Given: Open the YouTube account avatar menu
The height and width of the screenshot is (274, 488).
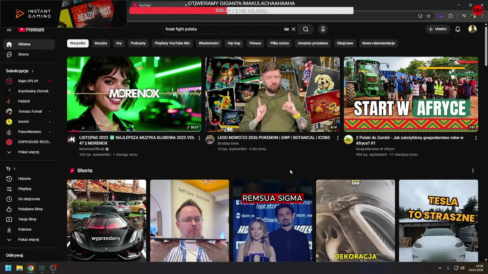Looking at the screenshot, I should point(472,29).
